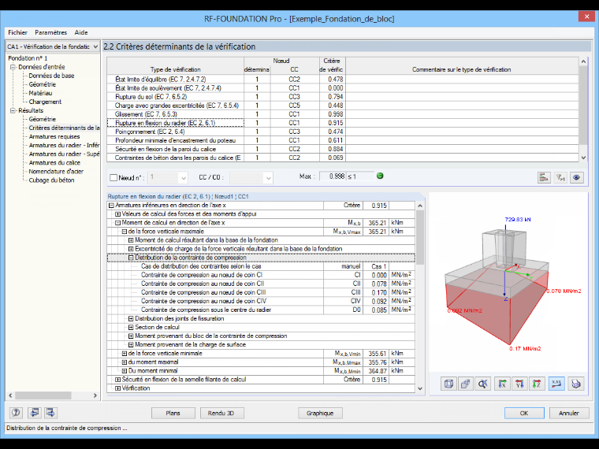Click the Plans button
599x449 pixels.
coord(173,413)
